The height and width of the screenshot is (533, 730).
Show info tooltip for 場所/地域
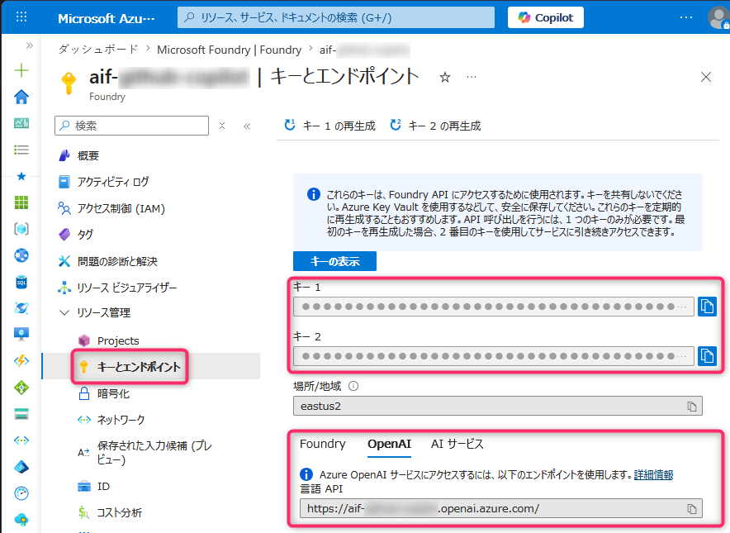pyautogui.click(x=353, y=386)
